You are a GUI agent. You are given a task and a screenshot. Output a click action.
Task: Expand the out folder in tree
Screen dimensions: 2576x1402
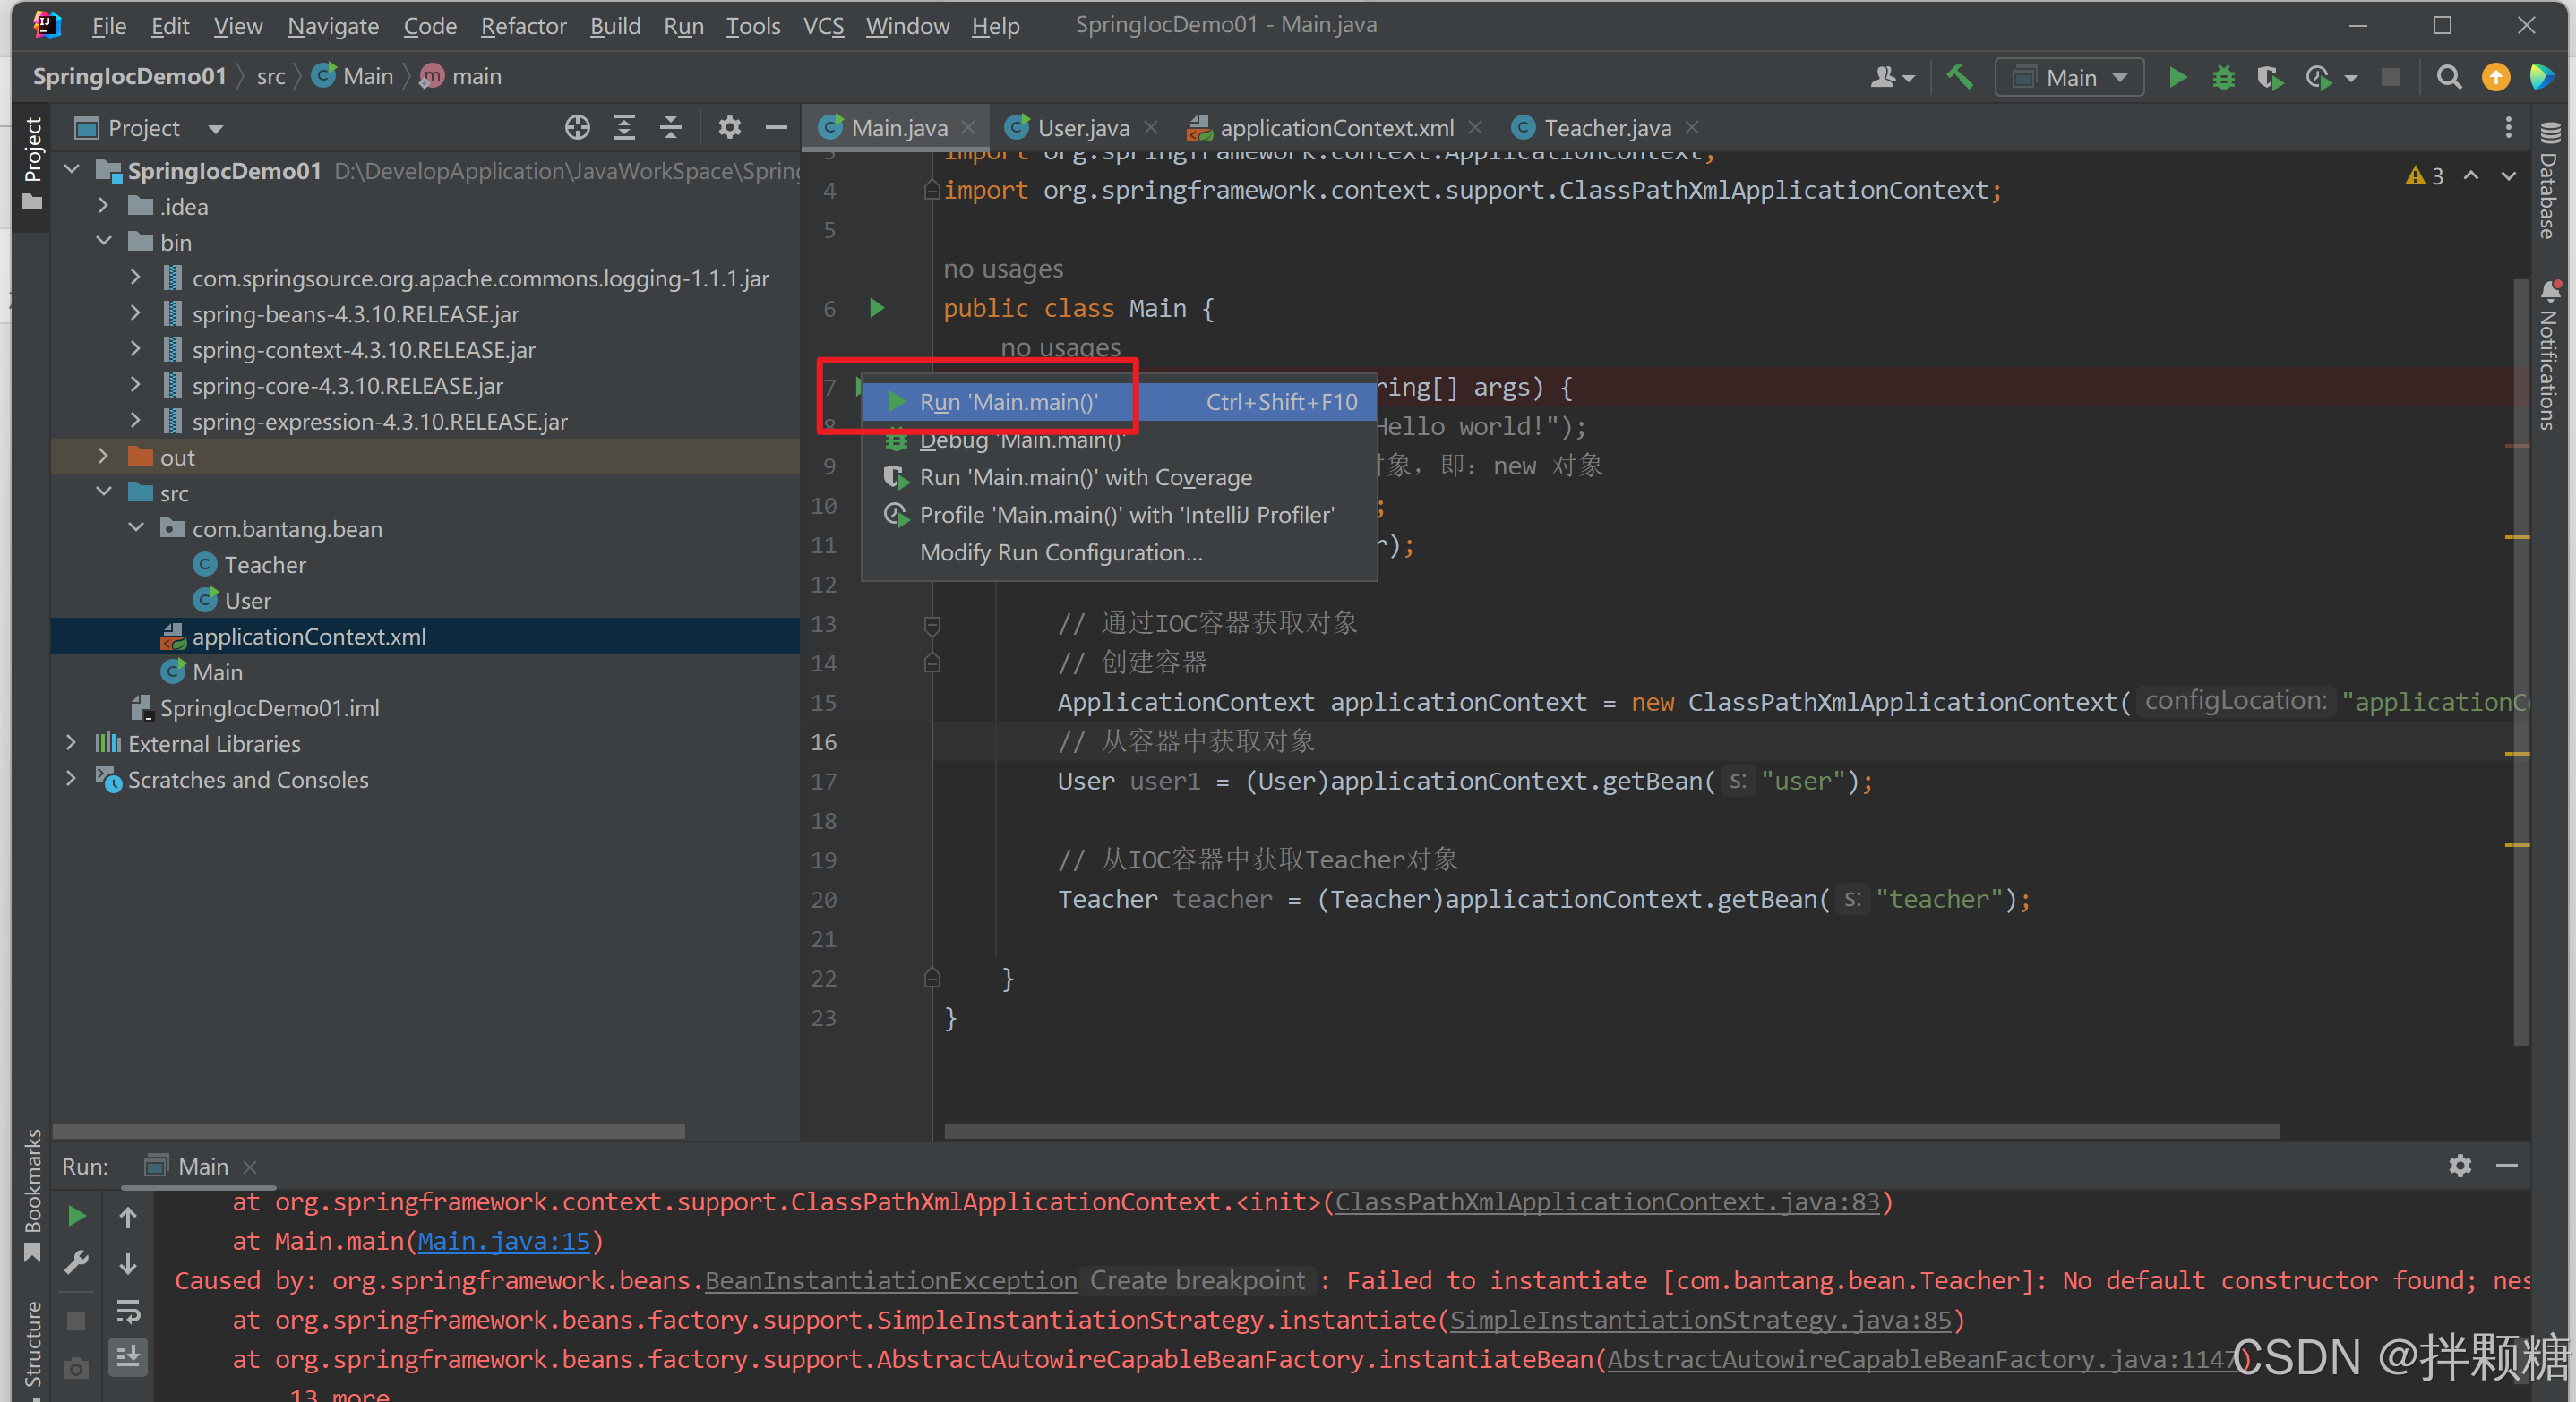tap(103, 457)
